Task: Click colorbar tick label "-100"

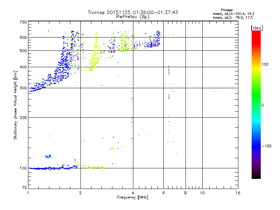Action: (266, 146)
